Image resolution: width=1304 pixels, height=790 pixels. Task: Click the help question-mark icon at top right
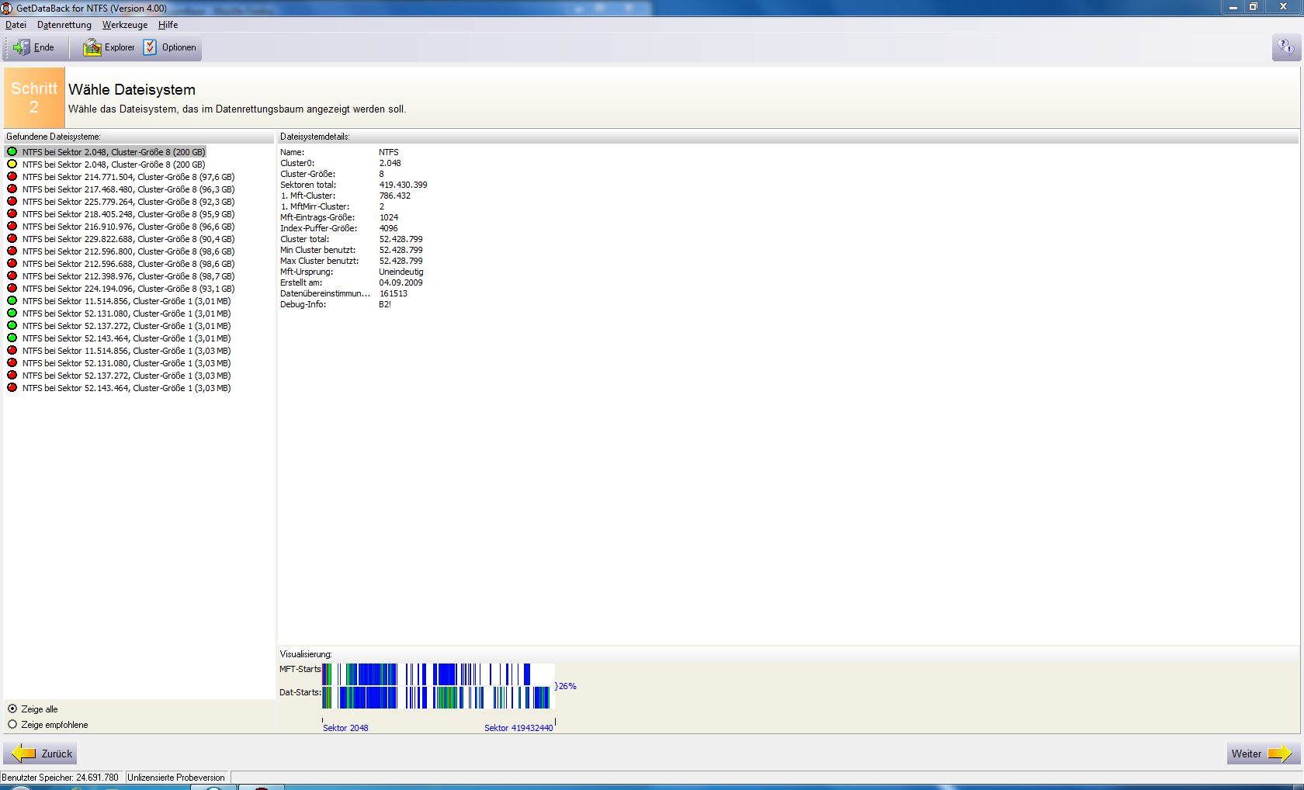[x=1285, y=47]
